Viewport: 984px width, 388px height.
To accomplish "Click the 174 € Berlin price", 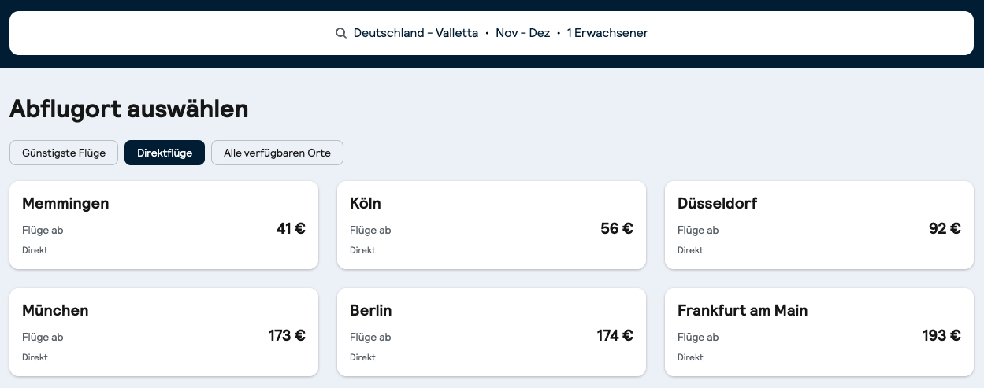I will click(615, 336).
